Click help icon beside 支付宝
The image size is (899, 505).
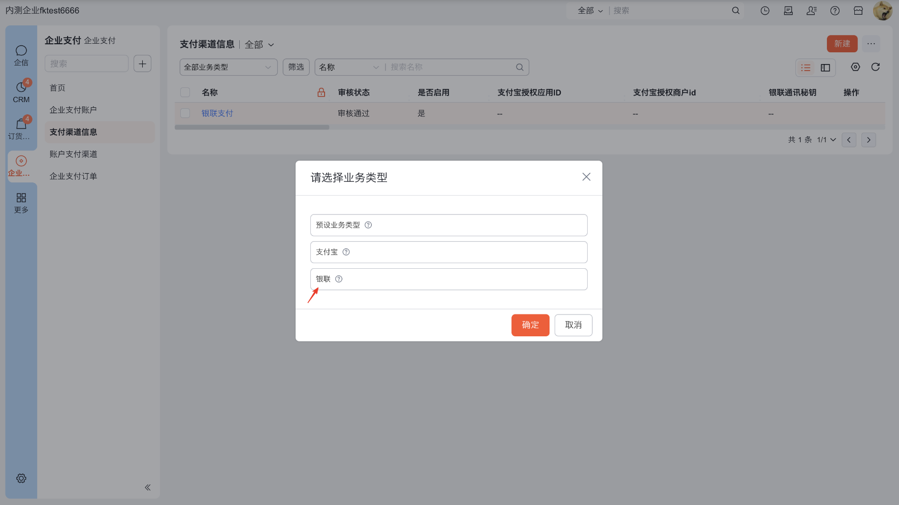pyautogui.click(x=346, y=252)
